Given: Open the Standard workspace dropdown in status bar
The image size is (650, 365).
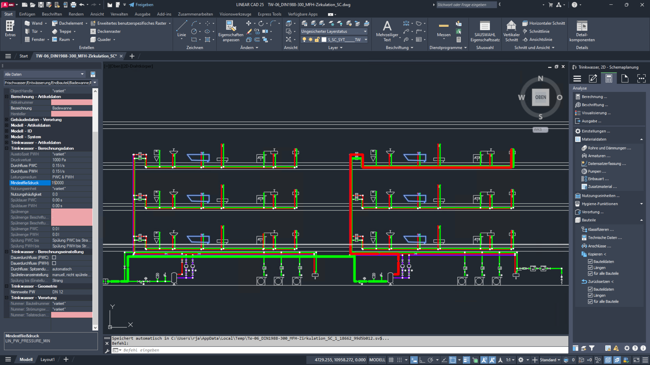Looking at the screenshot, I should (x=550, y=360).
